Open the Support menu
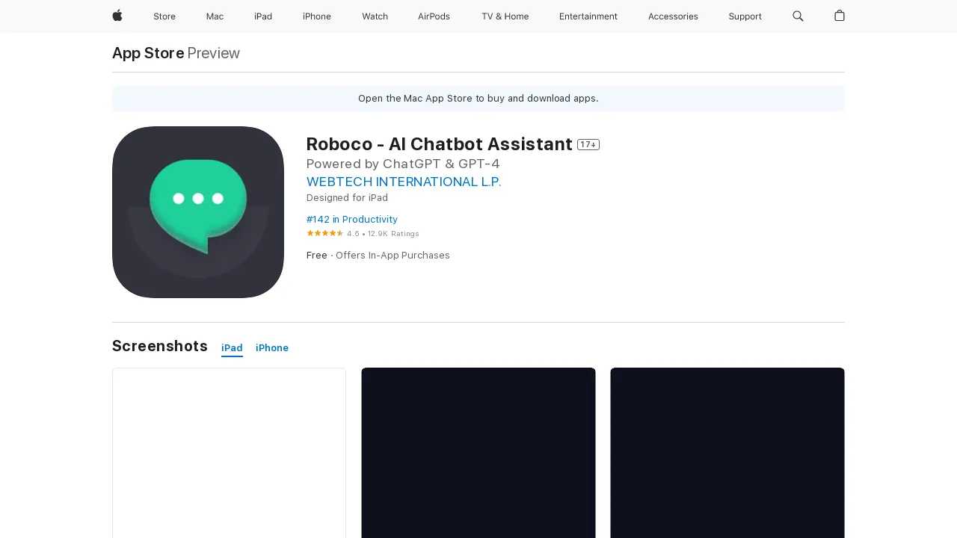 [x=745, y=16]
